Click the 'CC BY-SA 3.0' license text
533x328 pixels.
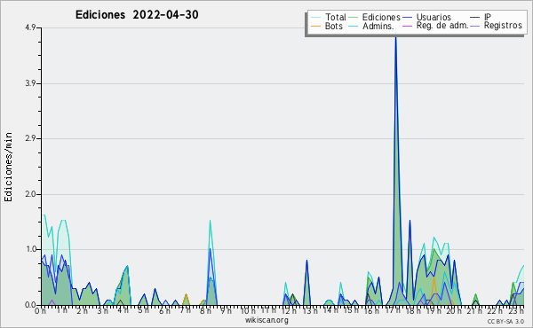505,321
